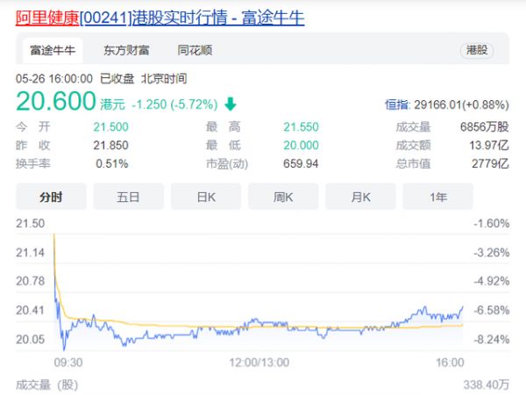Click the 338.40万 volume scale label

click(487, 385)
